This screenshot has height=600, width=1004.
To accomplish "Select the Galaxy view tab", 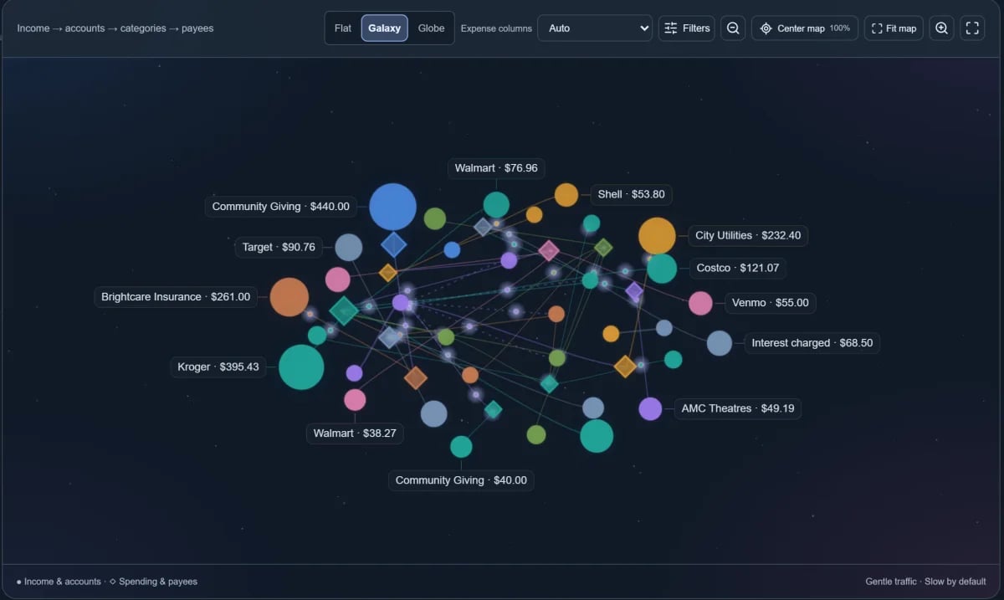I will coord(385,28).
